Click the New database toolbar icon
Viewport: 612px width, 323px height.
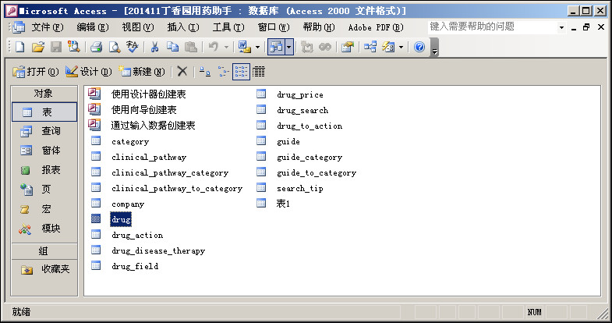coord(19,48)
